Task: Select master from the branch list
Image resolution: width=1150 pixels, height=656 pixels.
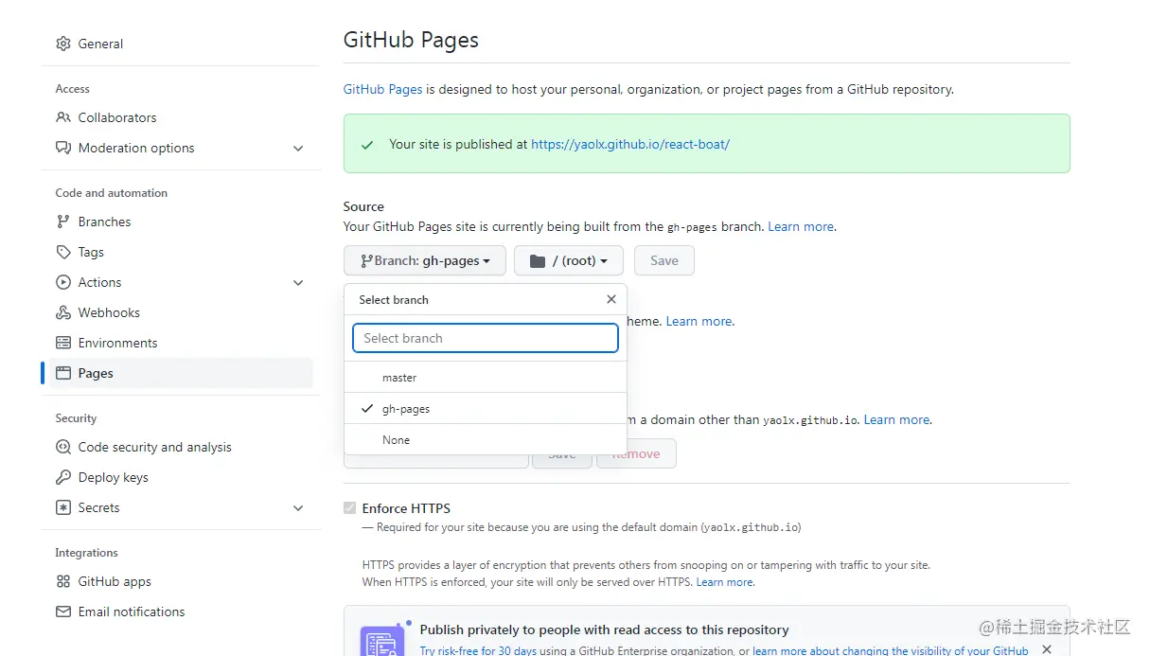Action: coord(399,377)
